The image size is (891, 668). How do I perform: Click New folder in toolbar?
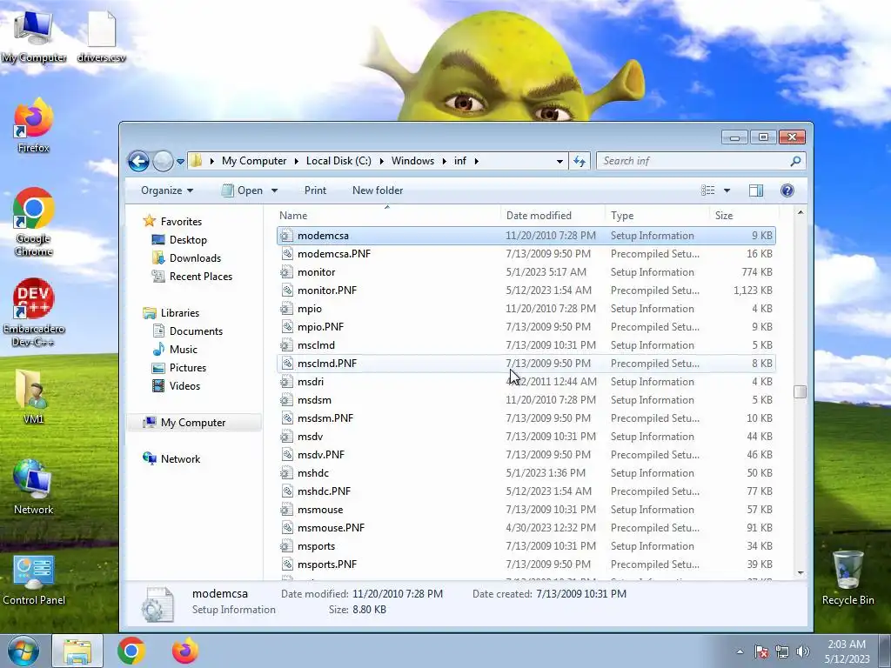tap(378, 190)
